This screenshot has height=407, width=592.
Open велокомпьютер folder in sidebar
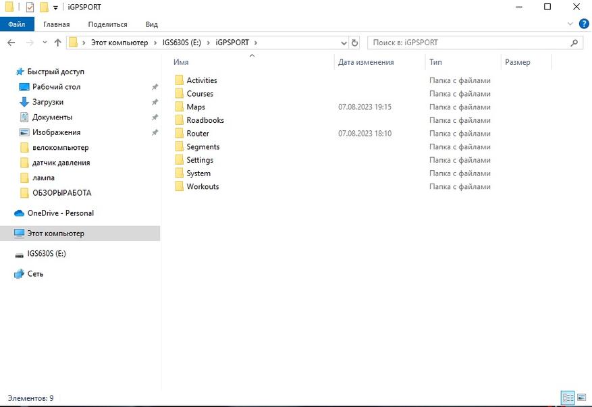pyautogui.click(x=60, y=147)
